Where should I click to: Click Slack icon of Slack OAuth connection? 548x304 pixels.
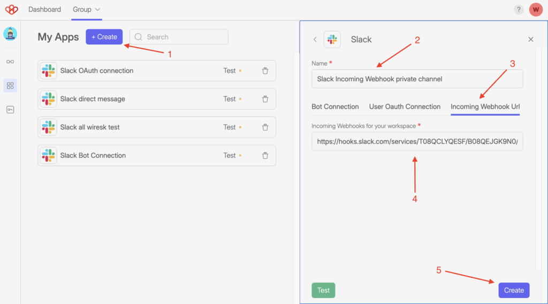(48, 71)
